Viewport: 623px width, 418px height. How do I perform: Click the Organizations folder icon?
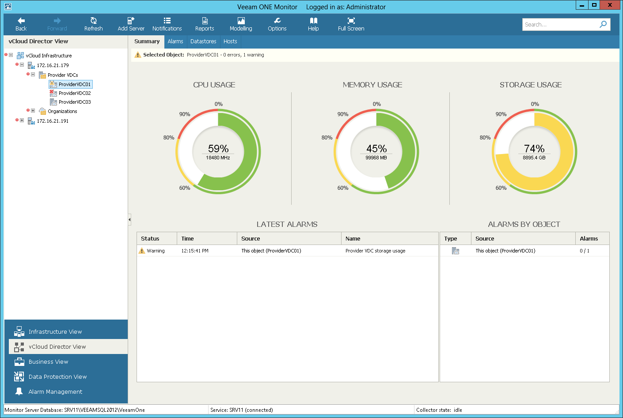(x=42, y=111)
